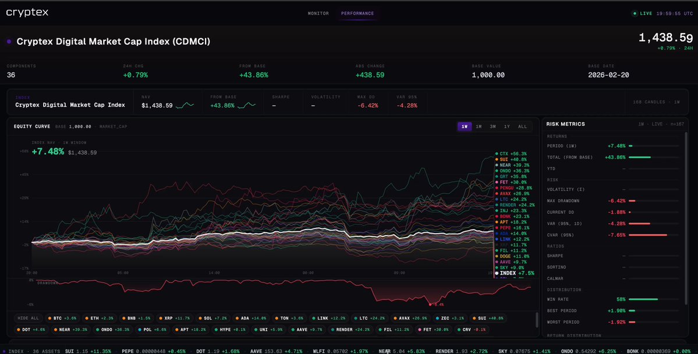This screenshot has height=354, width=698.
Task: Toggle the SOL series chip
Action: tap(213, 319)
